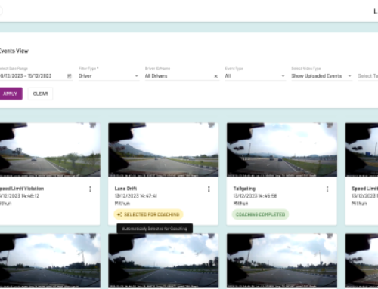Open the Lane Drift video thumbnail

[x=163, y=150]
